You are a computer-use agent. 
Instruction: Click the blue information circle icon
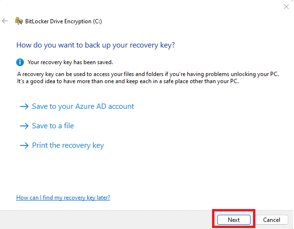[20, 62]
